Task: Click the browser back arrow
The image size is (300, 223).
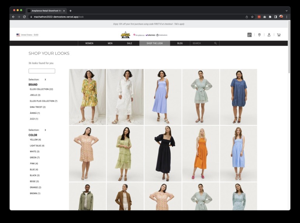Action: (x=13, y=17)
